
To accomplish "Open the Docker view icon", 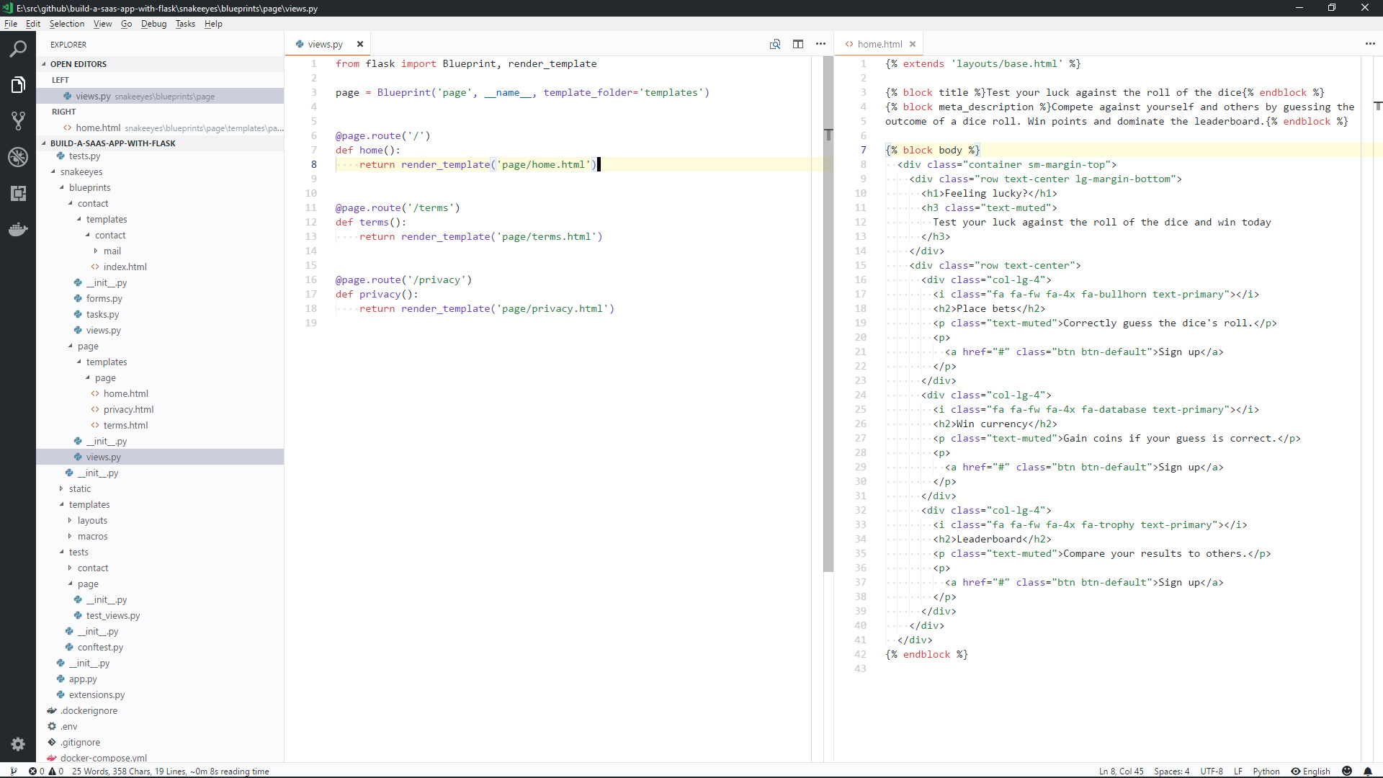I will (x=18, y=230).
